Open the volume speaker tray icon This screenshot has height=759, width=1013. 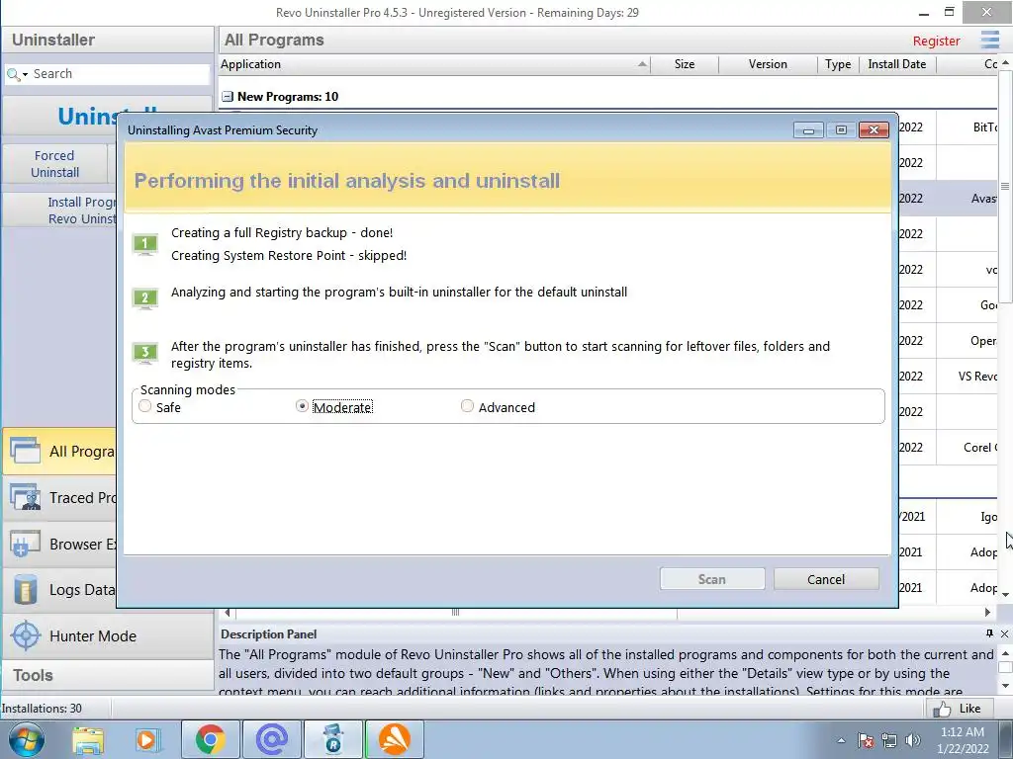click(913, 740)
